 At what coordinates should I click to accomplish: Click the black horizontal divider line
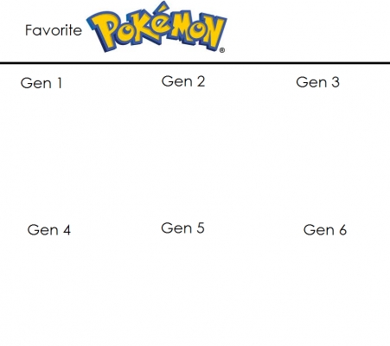(195, 62)
